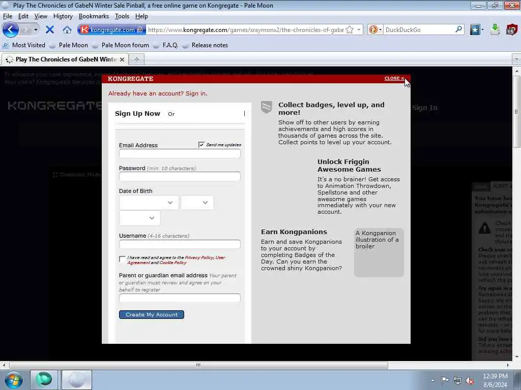Open the third Date of Birth dropdown

click(x=139, y=218)
